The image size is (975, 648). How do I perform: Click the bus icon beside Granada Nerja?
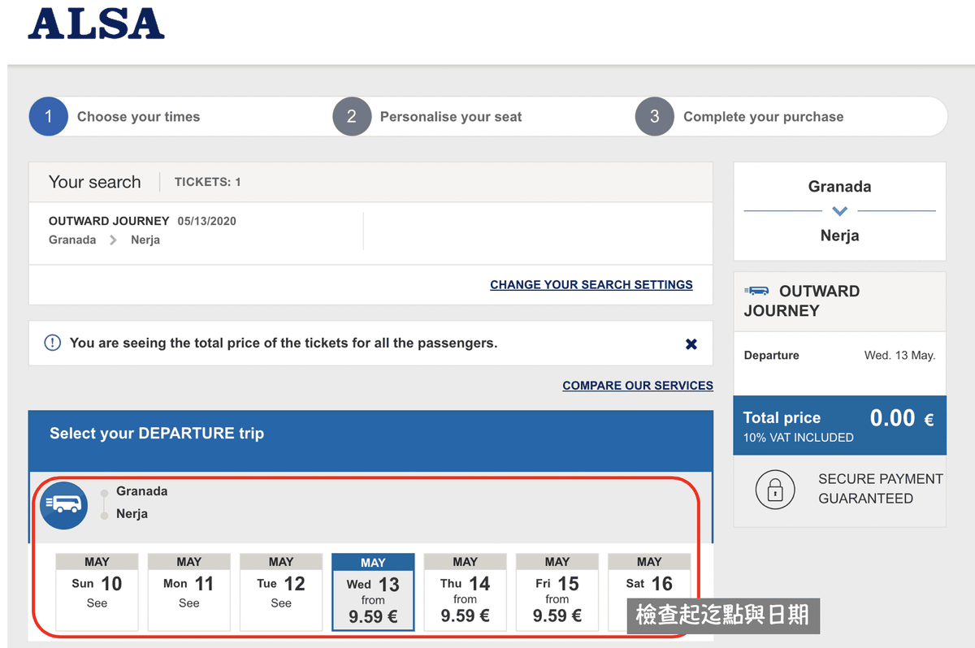click(64, 505)
